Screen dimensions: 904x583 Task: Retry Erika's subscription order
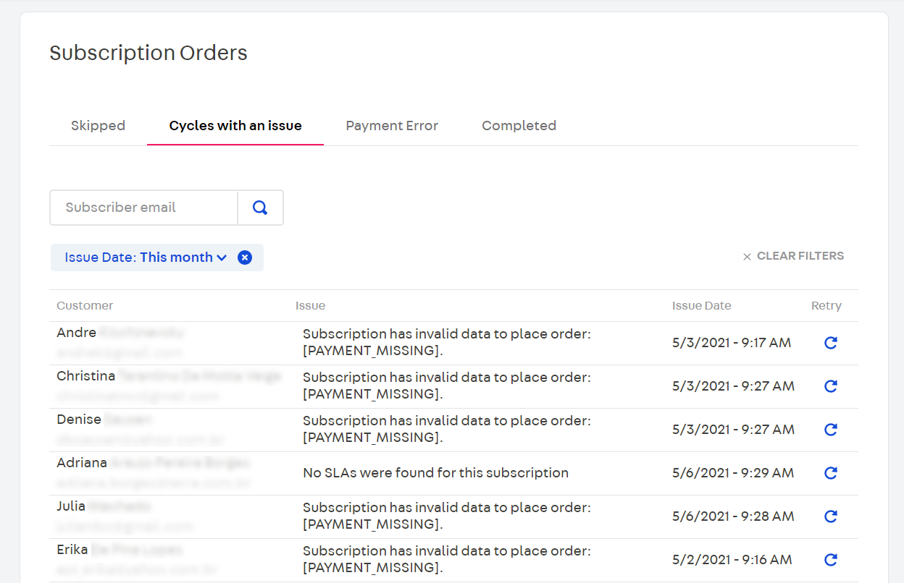(831, 560)
